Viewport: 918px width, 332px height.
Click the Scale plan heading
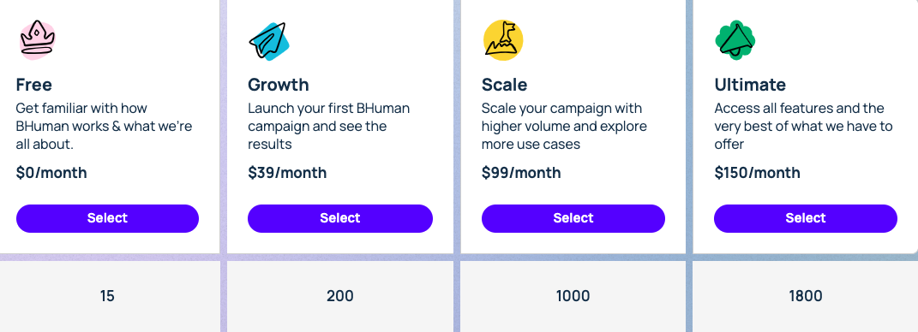coord(504,85)
